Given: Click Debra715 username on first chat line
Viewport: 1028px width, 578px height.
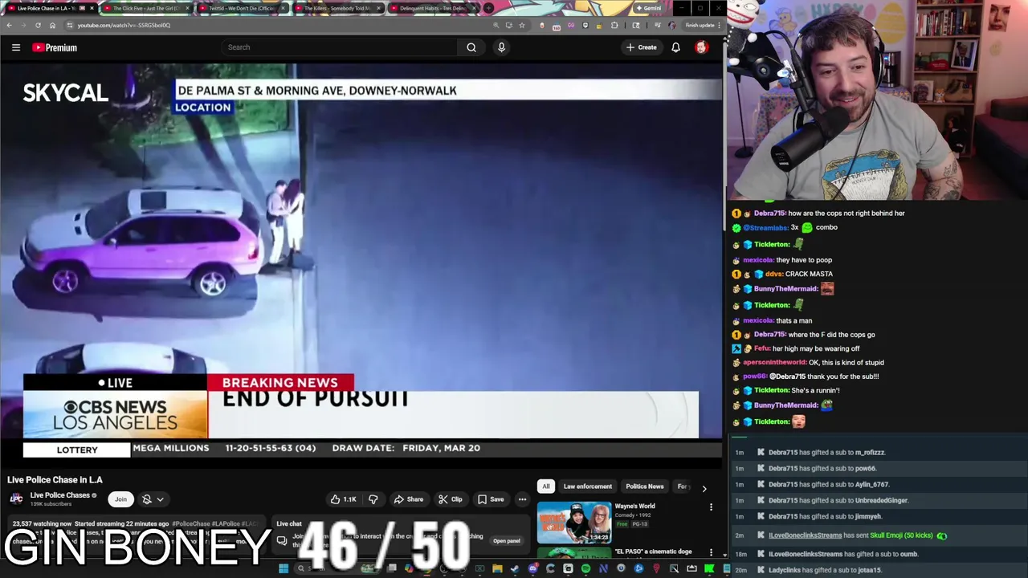Looking at the screenshot, I should click(769, 214).
